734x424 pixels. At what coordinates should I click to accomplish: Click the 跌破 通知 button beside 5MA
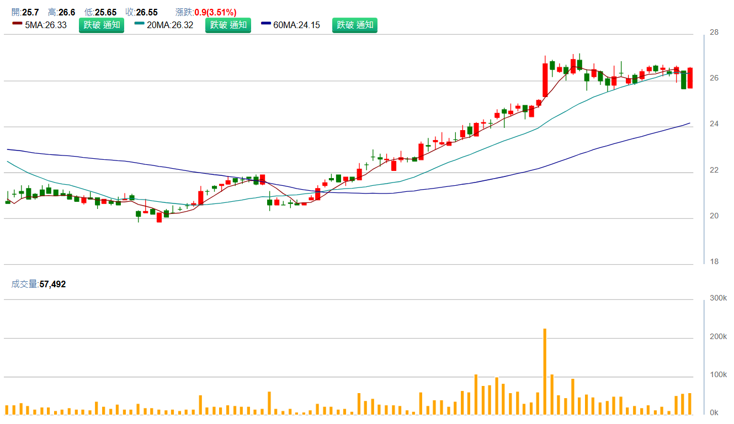[102, 25]
